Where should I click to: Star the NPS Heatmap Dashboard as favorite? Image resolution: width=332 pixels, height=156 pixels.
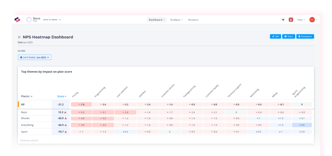click(x=19, y=37)
